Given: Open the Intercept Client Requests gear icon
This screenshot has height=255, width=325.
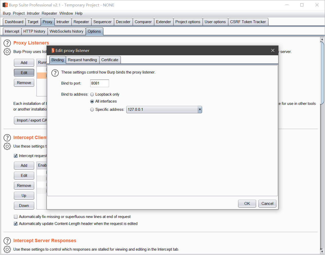Looking at the screenshot, I should pyautogui.click(x=7, y=146).
